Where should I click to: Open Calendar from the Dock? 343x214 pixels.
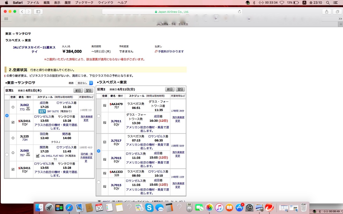[99, 208]
